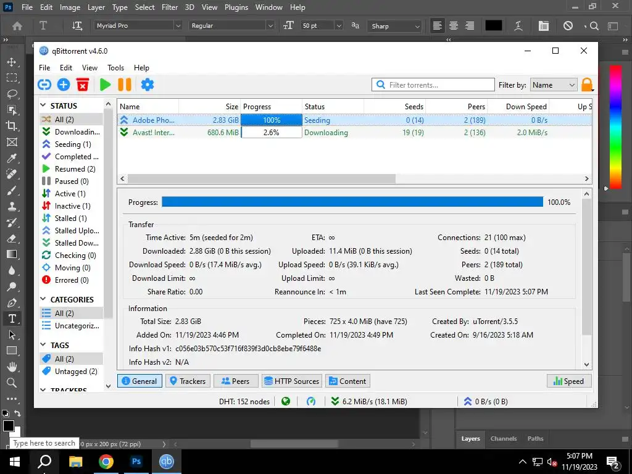This screenshot has width=632, height=474.
Task: Select the Hand tool in Photoshop
Action: coord(12,367)
